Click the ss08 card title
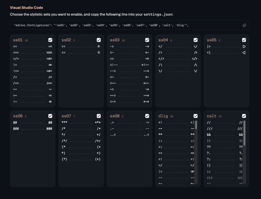 [115, 116]
